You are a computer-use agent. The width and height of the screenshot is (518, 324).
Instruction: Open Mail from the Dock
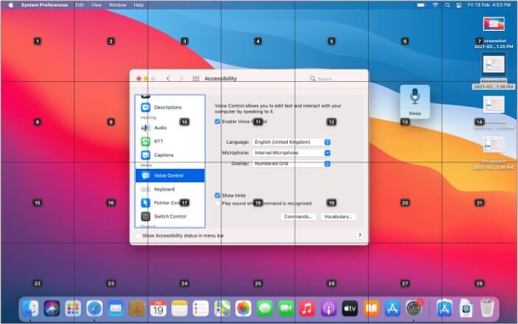click(116, 309)
